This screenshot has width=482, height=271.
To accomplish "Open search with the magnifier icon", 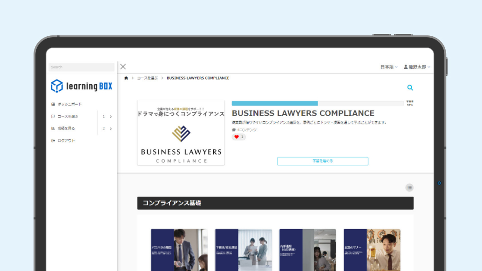I will [x=410, y=87].
